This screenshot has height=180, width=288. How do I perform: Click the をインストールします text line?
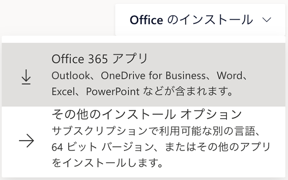pyautogui.click(x=107, y=162)
